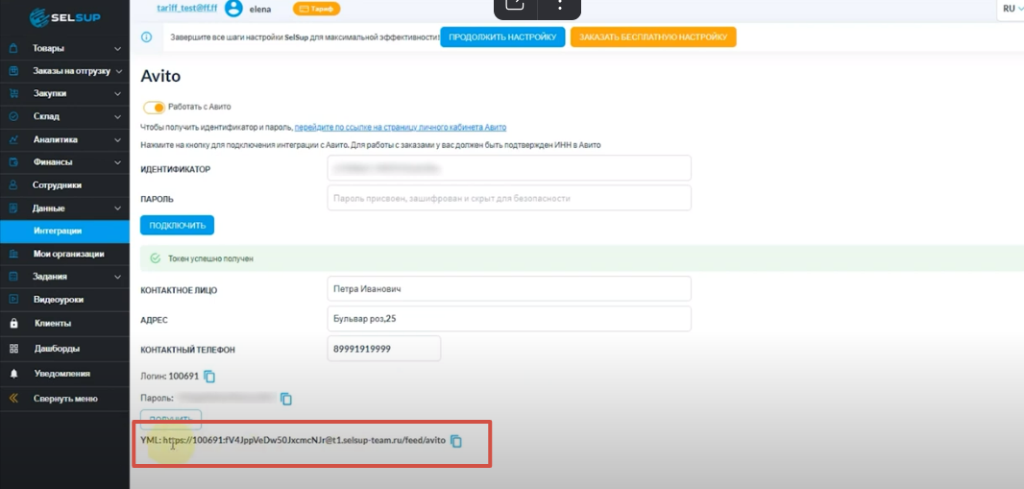
Task: Expand the Финансы menu chevron
Action: [117, 162]
